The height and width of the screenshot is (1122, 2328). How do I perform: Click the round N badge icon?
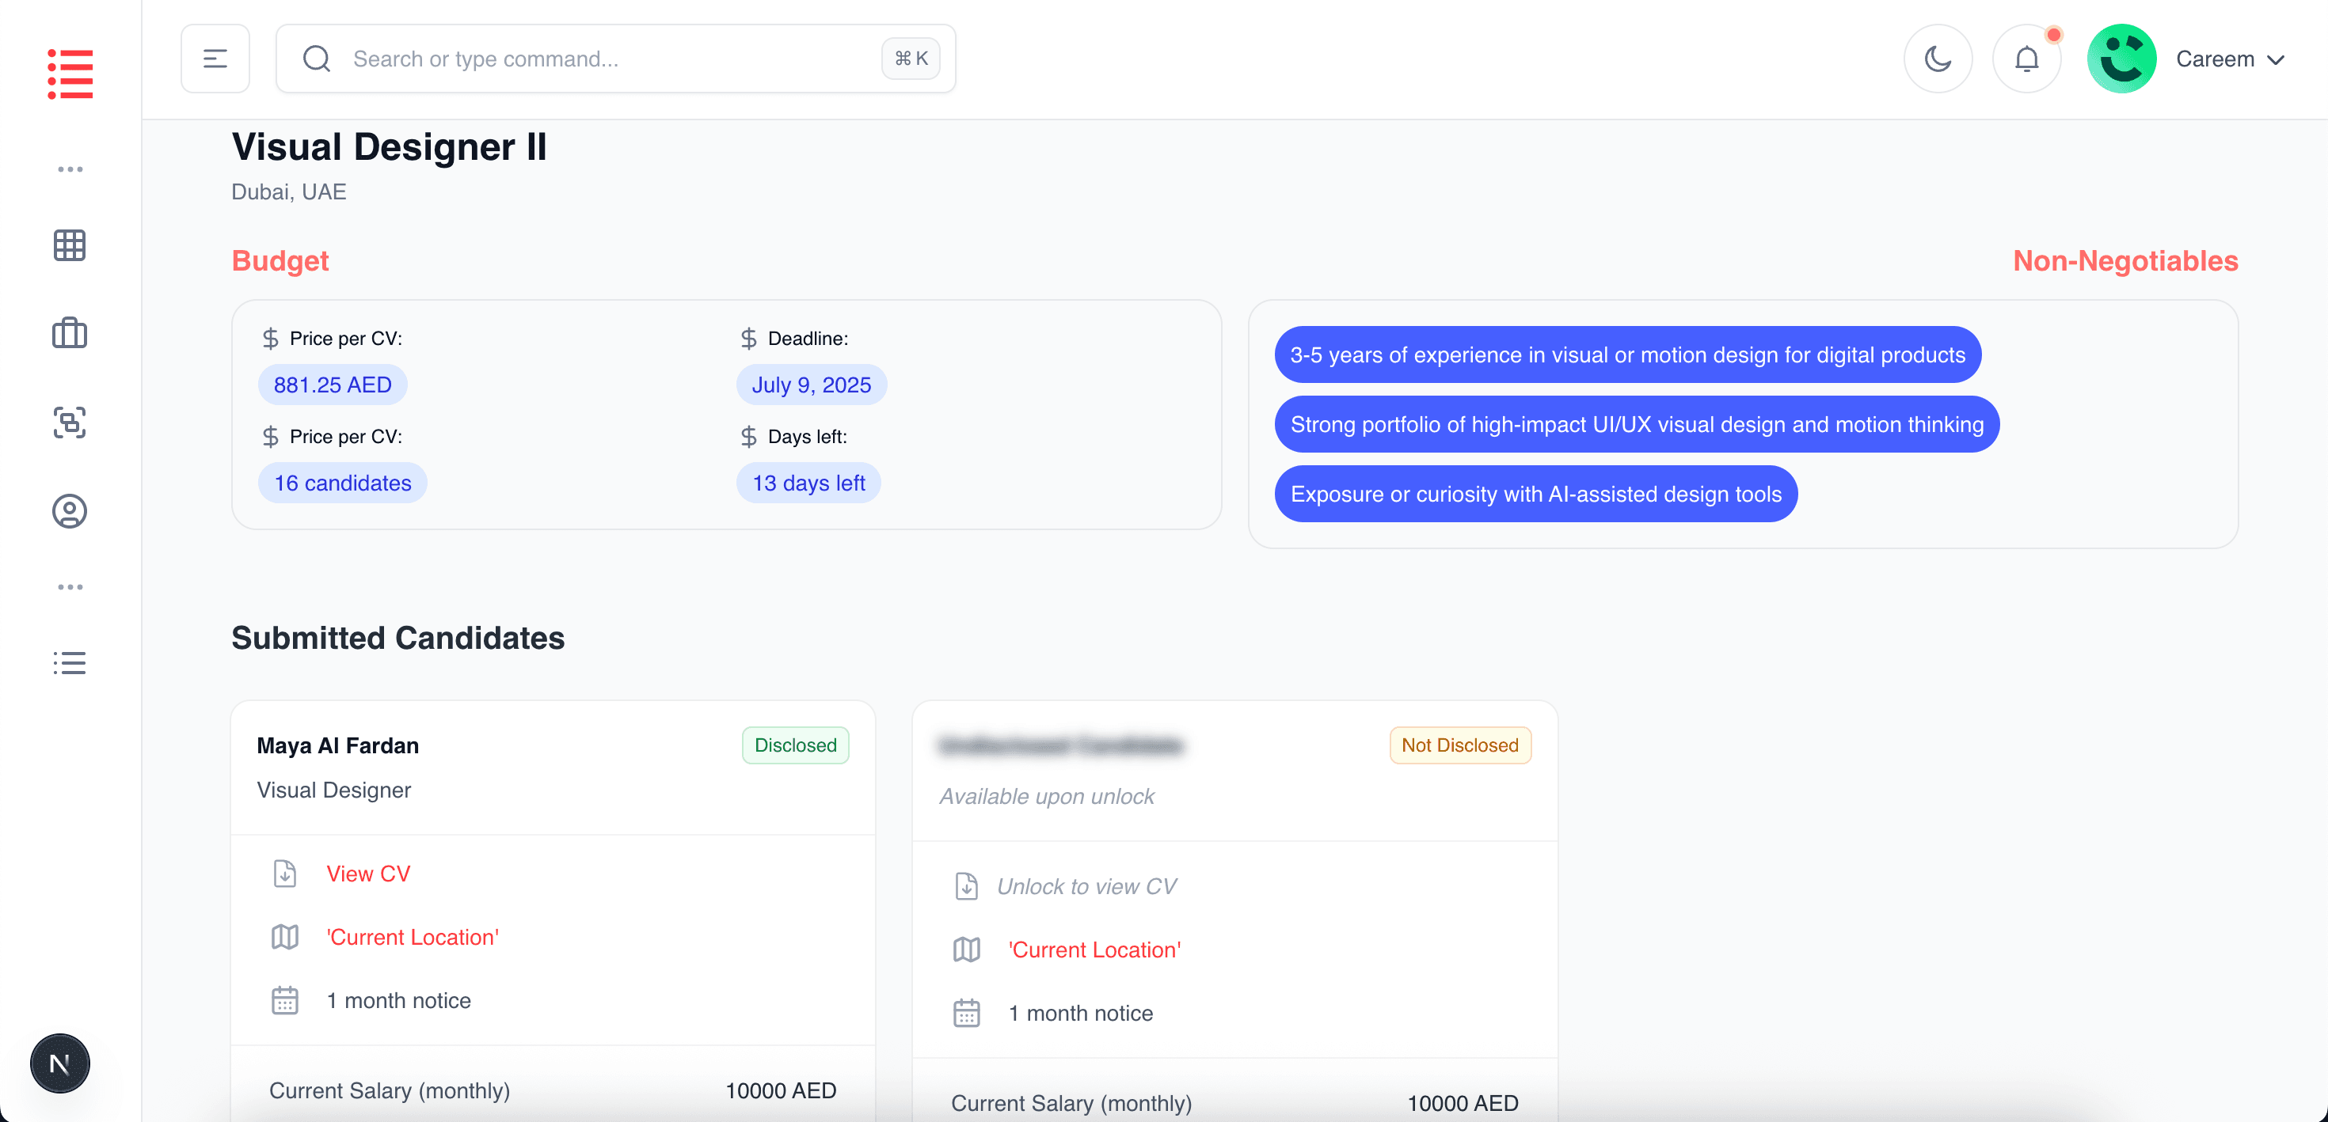click(59, 1063)
